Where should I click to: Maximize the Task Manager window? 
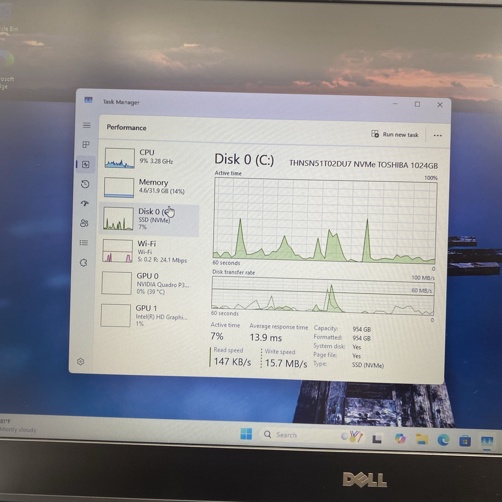(417, 104)
